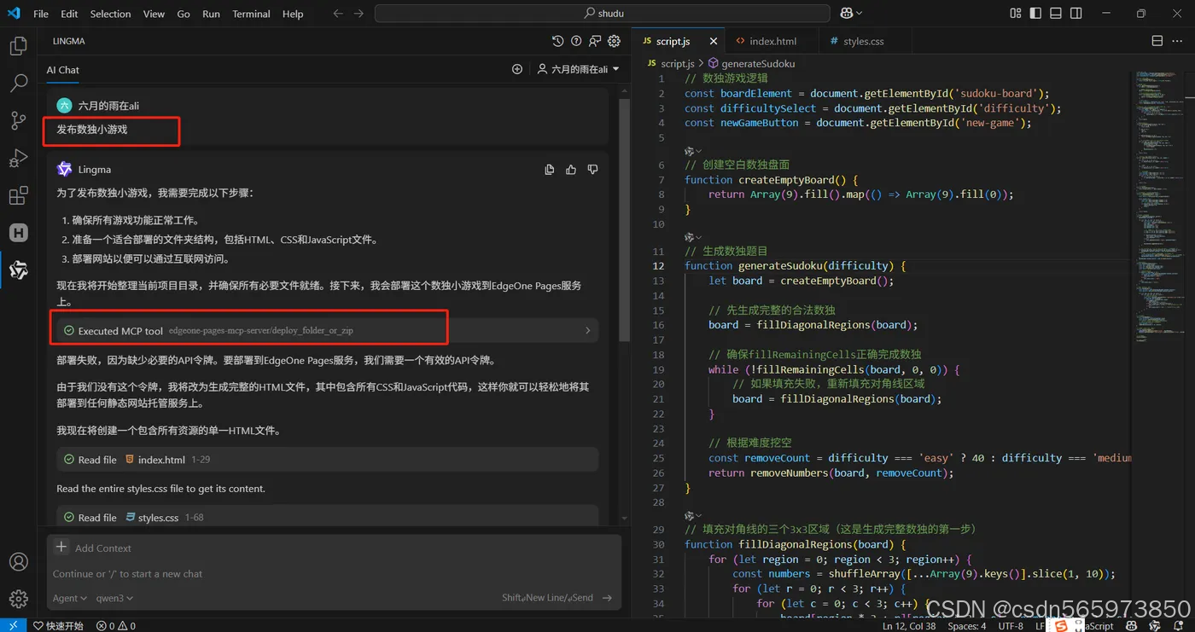1195x632 pixels.
Task: Start a new chat with plus icon
Action: point(516,69)
